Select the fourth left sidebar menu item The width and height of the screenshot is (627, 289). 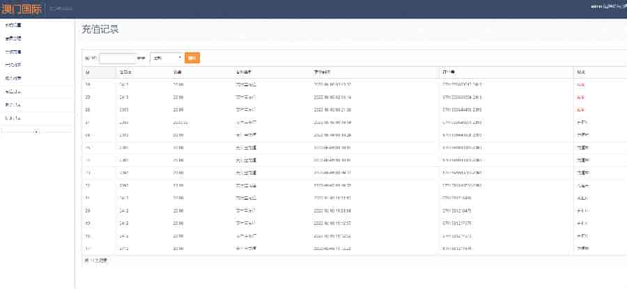click(x=13, y=65)
